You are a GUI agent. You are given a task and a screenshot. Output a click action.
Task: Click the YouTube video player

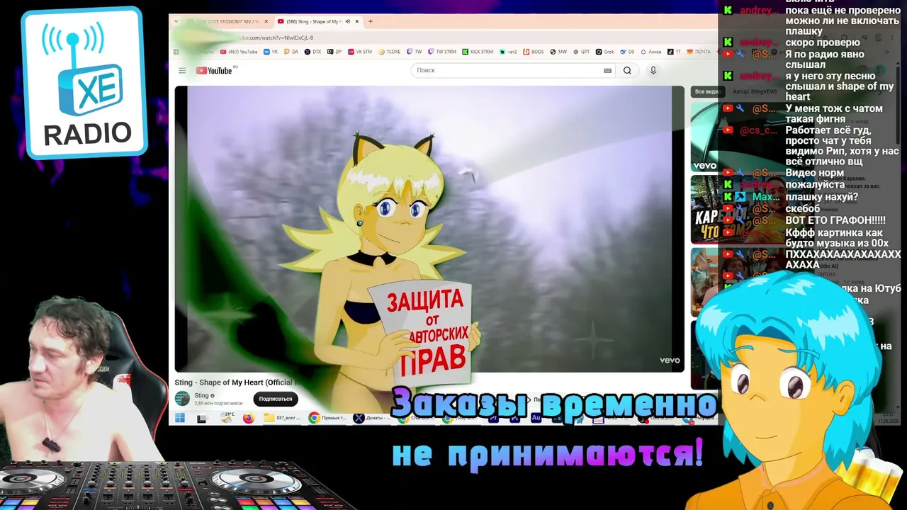pos(429,229)
